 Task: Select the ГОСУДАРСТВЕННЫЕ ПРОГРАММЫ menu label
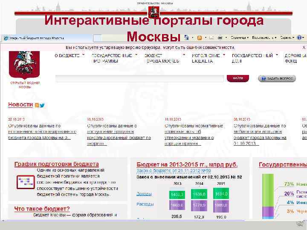(x=112, y=58)
